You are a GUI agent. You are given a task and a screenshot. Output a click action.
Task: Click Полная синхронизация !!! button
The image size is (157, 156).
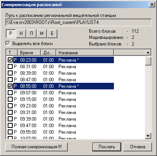[x=37, y=147]
